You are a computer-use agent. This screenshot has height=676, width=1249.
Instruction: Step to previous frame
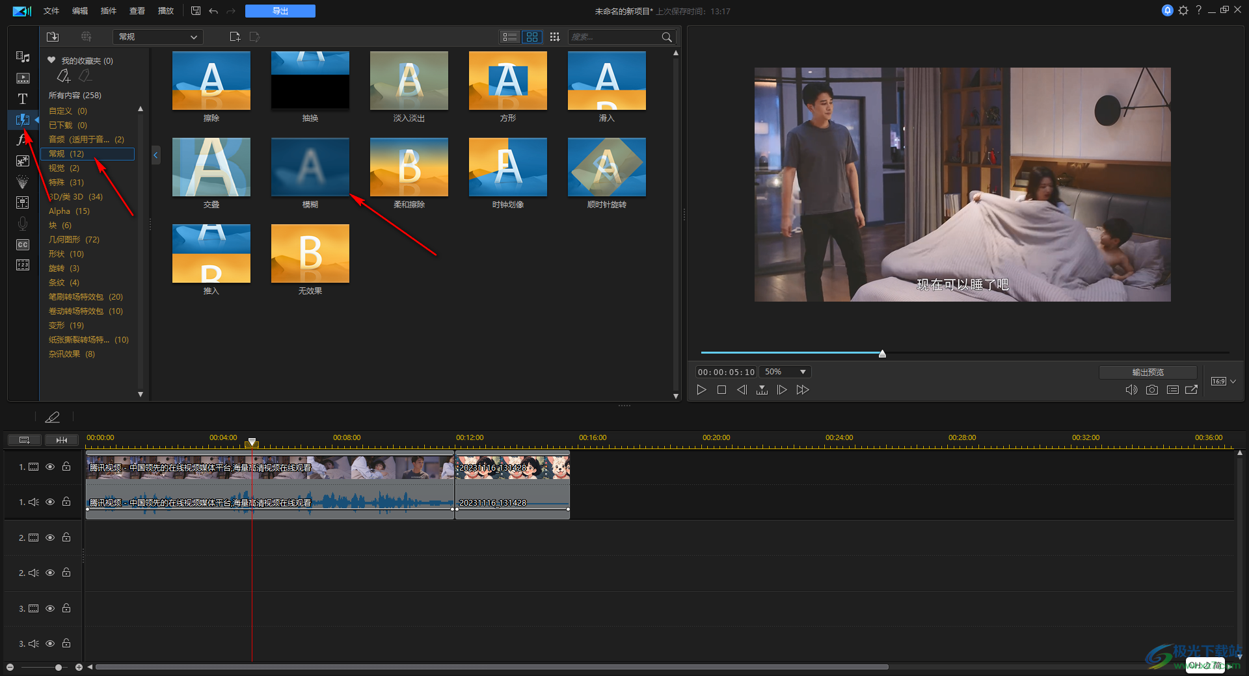tap(742, 390)
